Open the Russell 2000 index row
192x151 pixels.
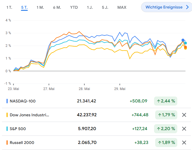[22, 143]
